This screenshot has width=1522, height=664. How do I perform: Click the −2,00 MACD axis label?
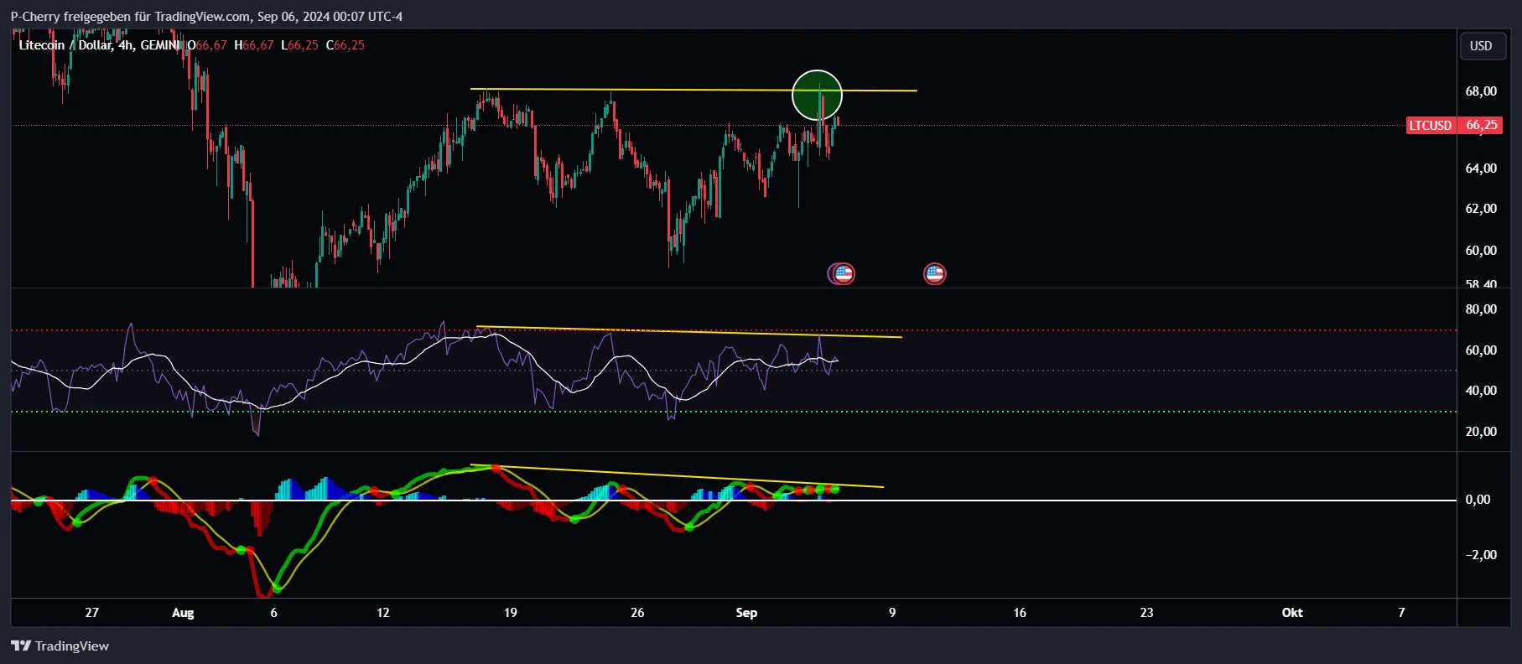(1481, 555)
